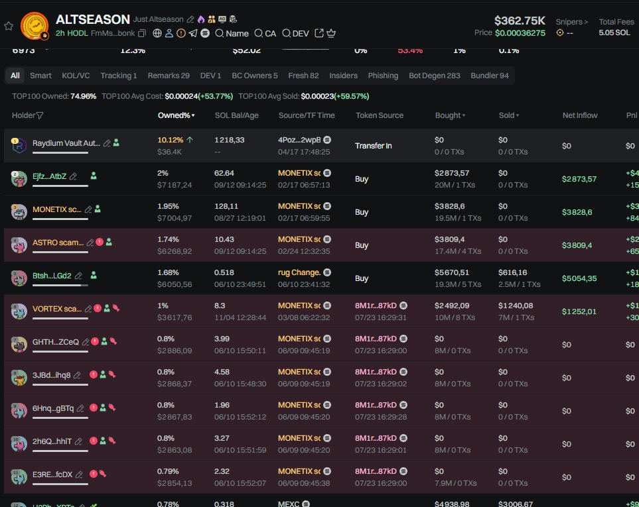This screenshot has width=639, height=507.
Task: Open the Telegram link icon
Action: click(x=193, y=33)
